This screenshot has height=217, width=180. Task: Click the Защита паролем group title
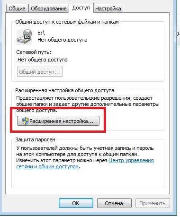point(35,139)
